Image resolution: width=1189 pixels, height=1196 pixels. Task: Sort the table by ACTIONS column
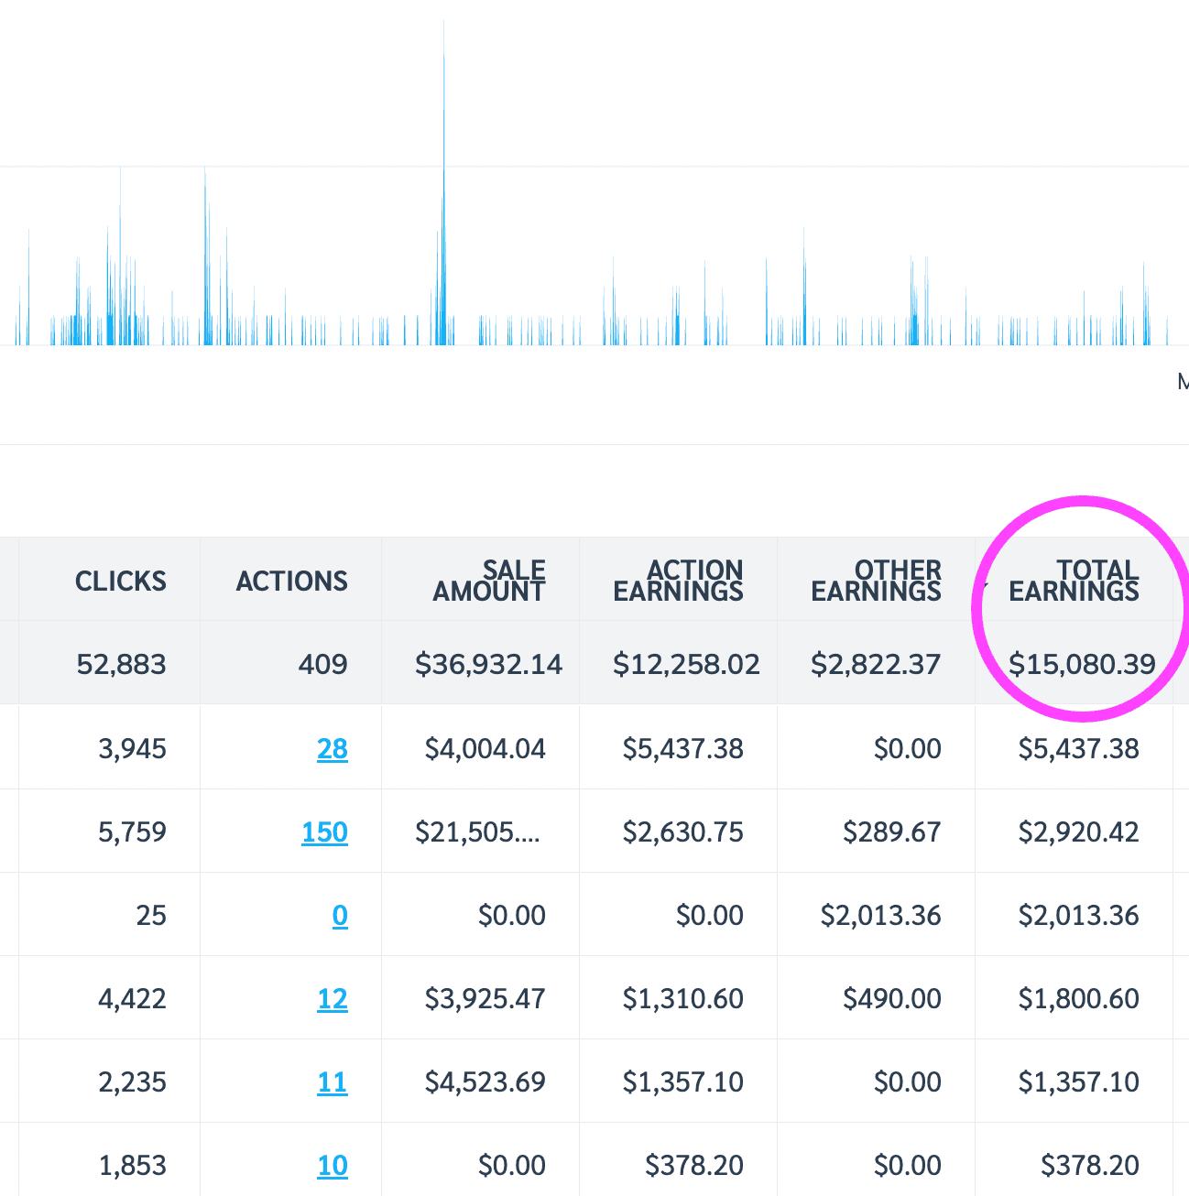[291, 581]
